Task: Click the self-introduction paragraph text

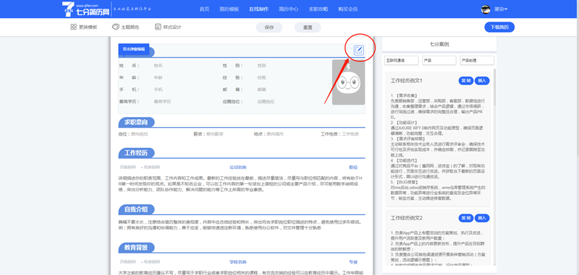Action: [240, 225]
